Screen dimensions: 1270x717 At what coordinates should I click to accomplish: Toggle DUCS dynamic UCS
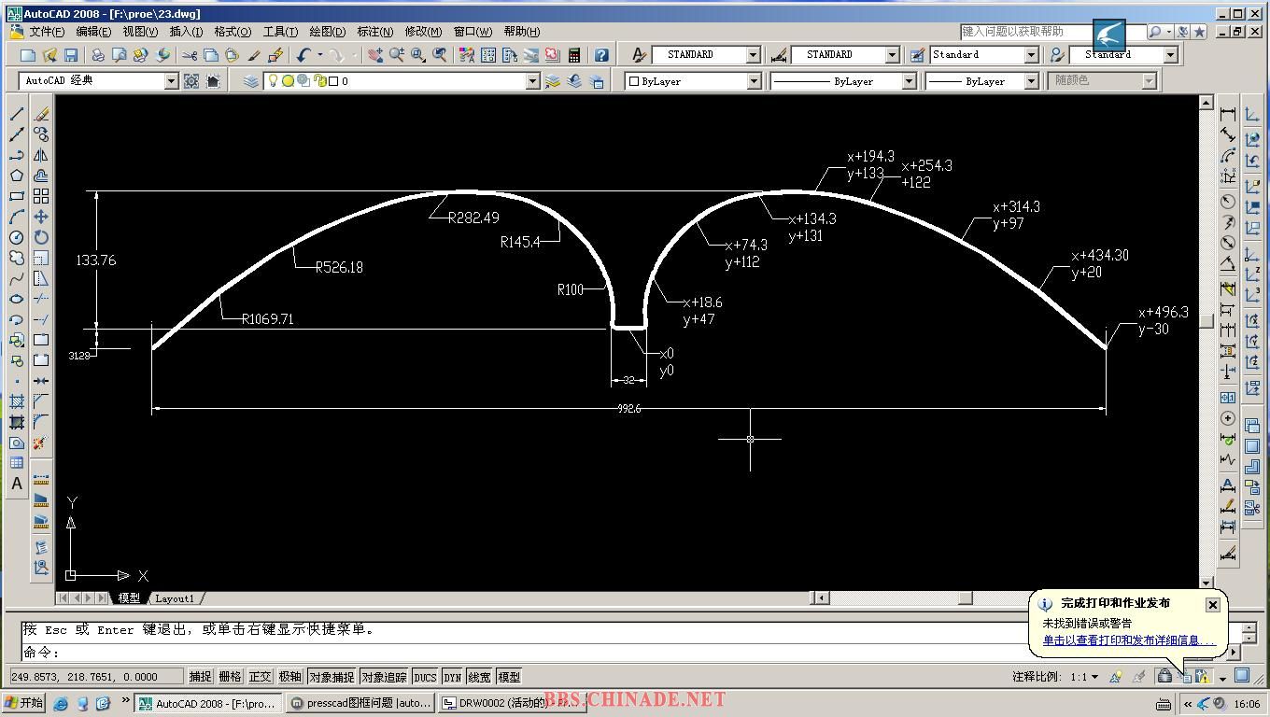[x=425, y=677]
